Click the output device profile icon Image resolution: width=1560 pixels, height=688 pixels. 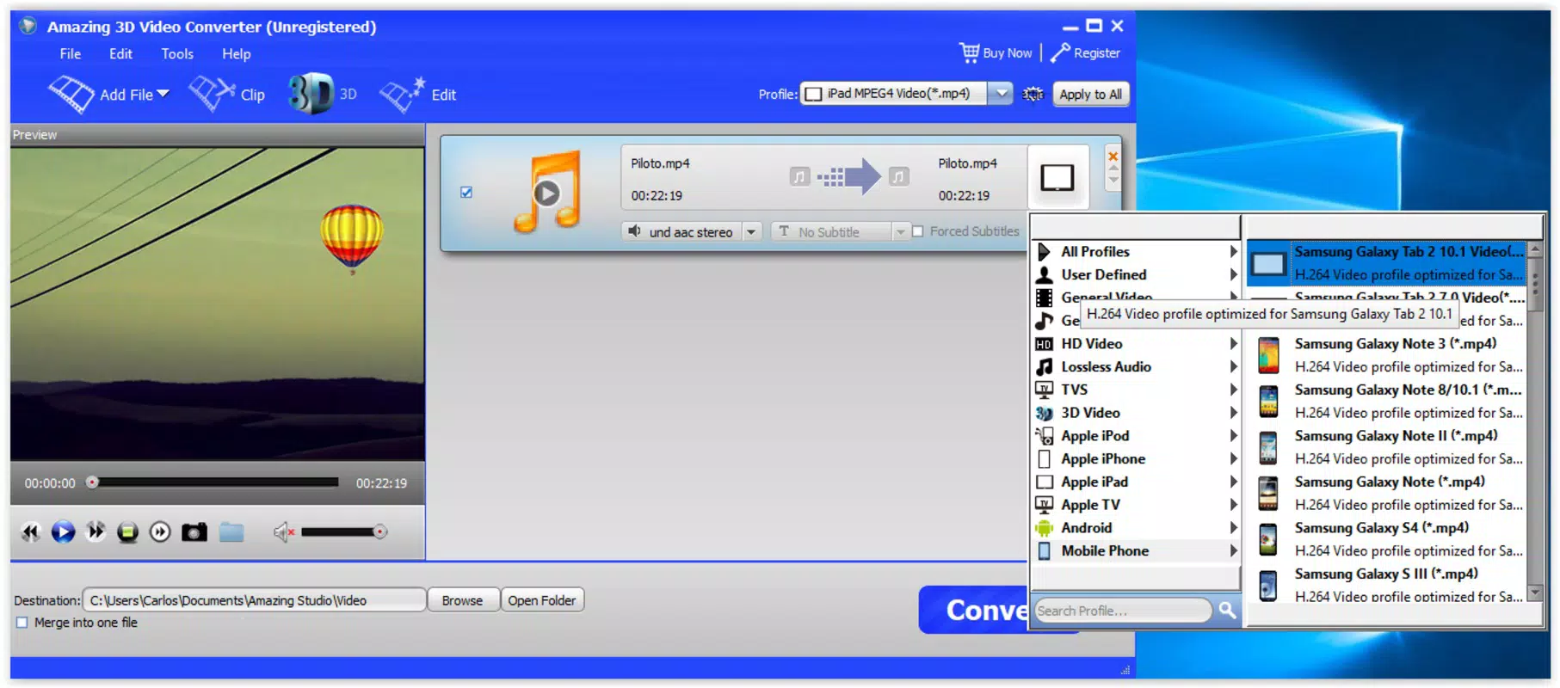pyautogui.click(x=1057, y=177)
